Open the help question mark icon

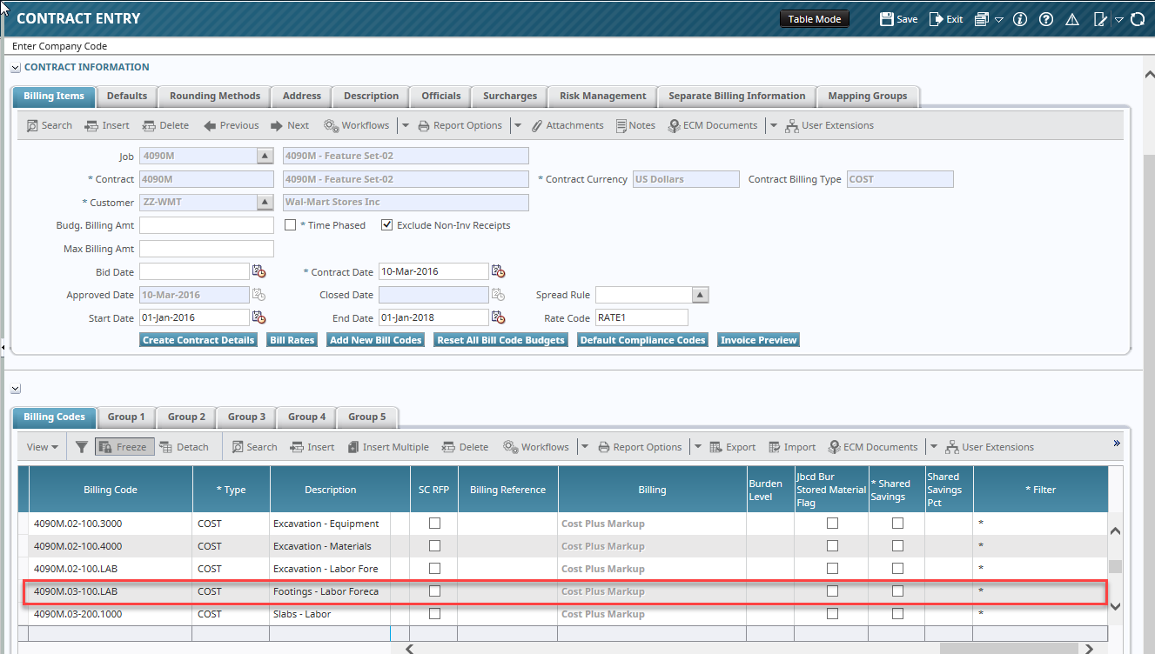(x=1046, y=19)
